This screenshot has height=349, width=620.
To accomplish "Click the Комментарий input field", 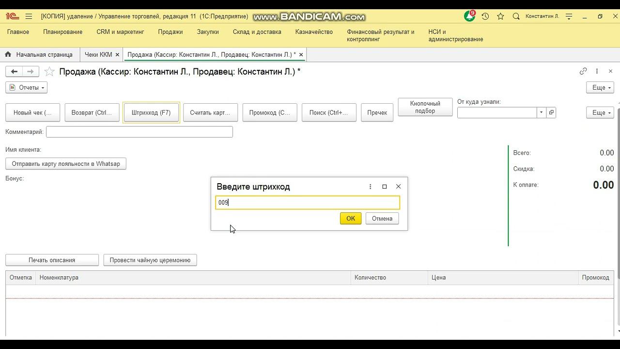I will pyautogui.click(x=139, y=132).
